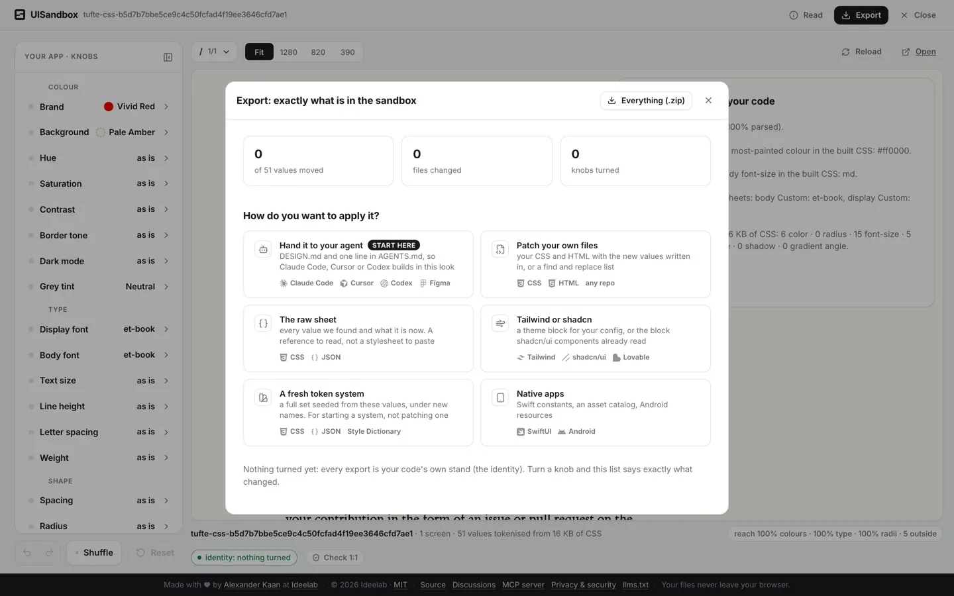Click the fresh token system icon

tap(263, 398)
